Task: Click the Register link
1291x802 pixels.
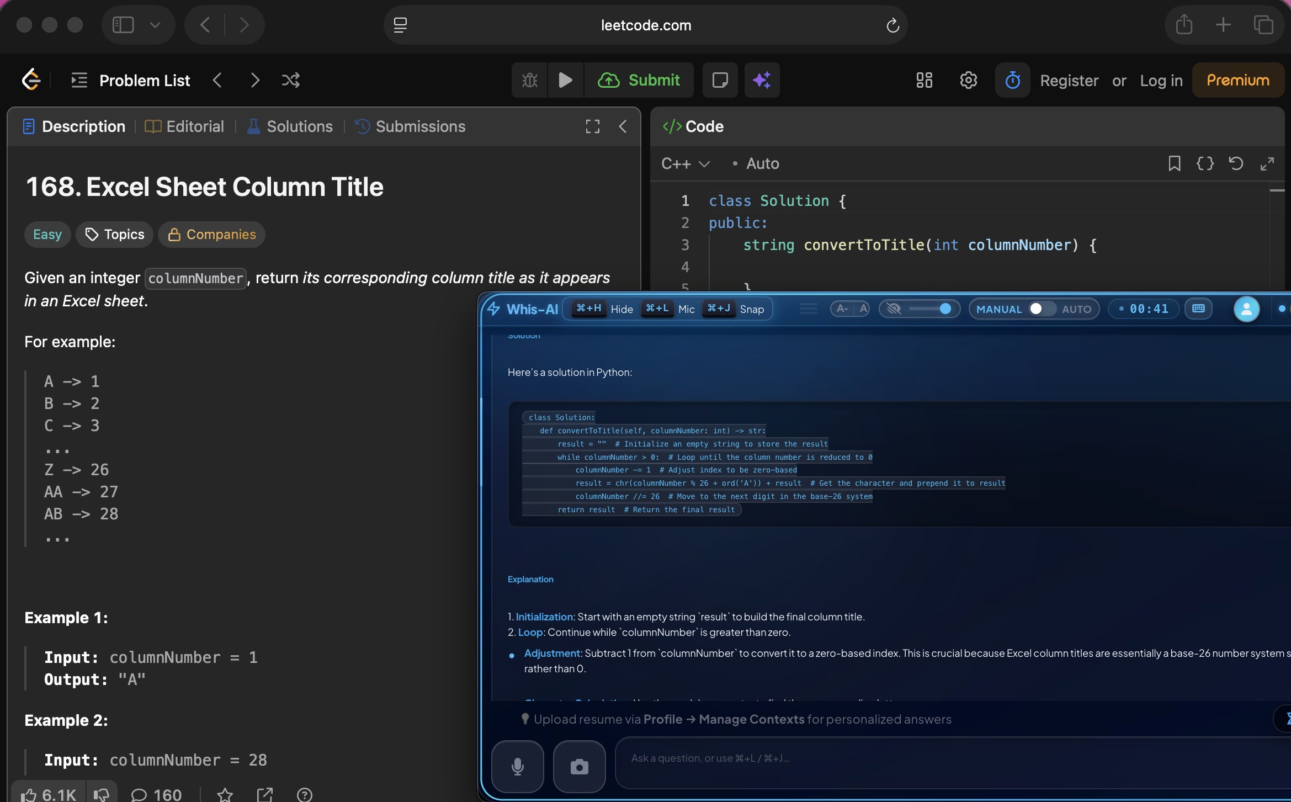Action: 1069,81
